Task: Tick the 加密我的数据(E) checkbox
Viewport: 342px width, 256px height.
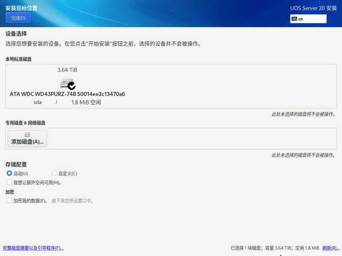Action: click(x=9, y=200)
